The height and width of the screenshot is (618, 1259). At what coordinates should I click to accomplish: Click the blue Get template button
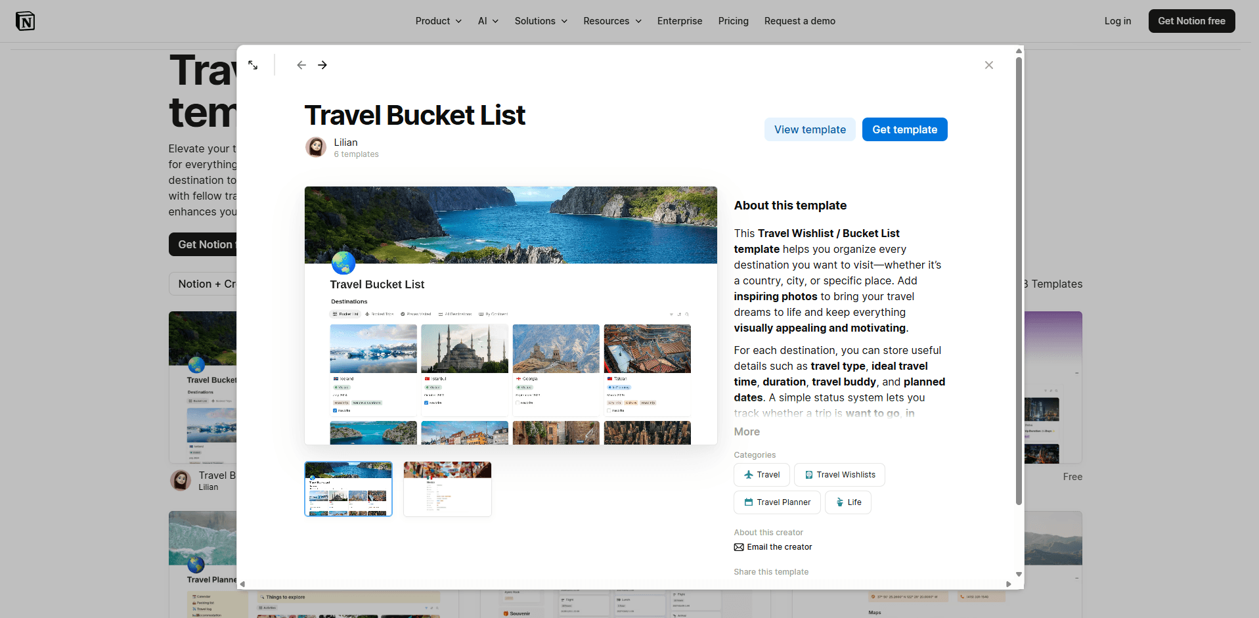point(904,129)
